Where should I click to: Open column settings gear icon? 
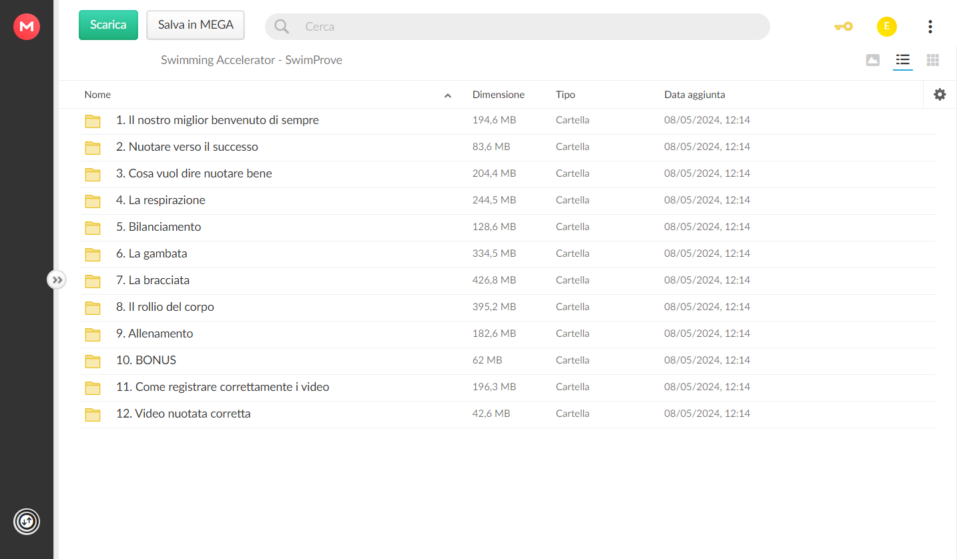pos(940,95)
